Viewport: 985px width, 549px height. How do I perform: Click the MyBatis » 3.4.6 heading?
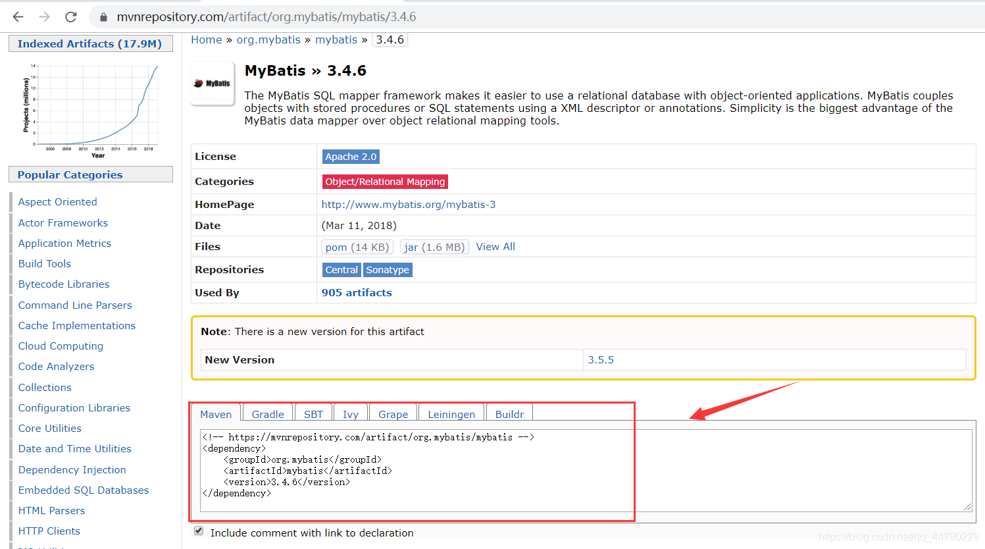pos(305,70)
